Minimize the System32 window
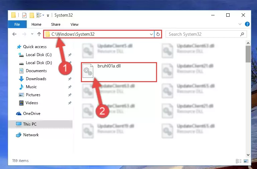Image resolution: width=257 pixels, height=169 pixels. coord(213,15)
